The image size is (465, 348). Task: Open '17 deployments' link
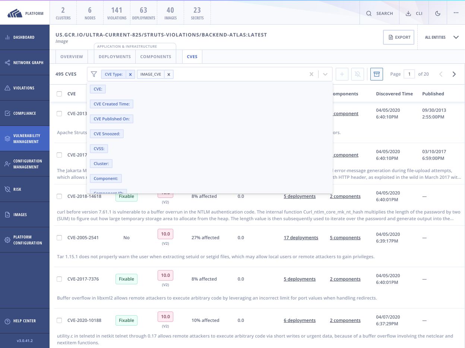coord(301,238)
